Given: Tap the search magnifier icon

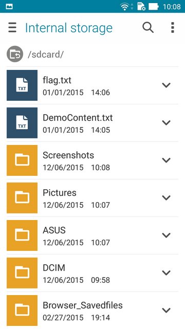Looking at the screenshot, I should [x=148, y=28].
